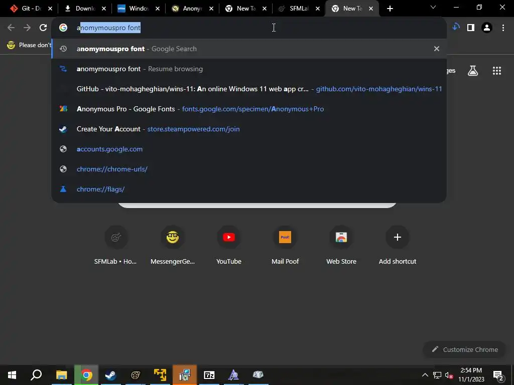Reload the page with the refresh icon

pyautogui.click(x=43, y=28)
